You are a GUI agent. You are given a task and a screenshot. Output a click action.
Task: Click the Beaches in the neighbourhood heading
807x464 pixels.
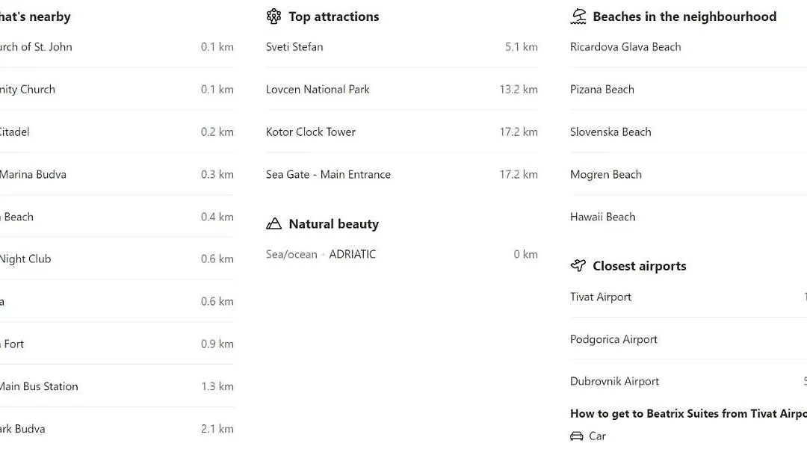pos(684,16)
